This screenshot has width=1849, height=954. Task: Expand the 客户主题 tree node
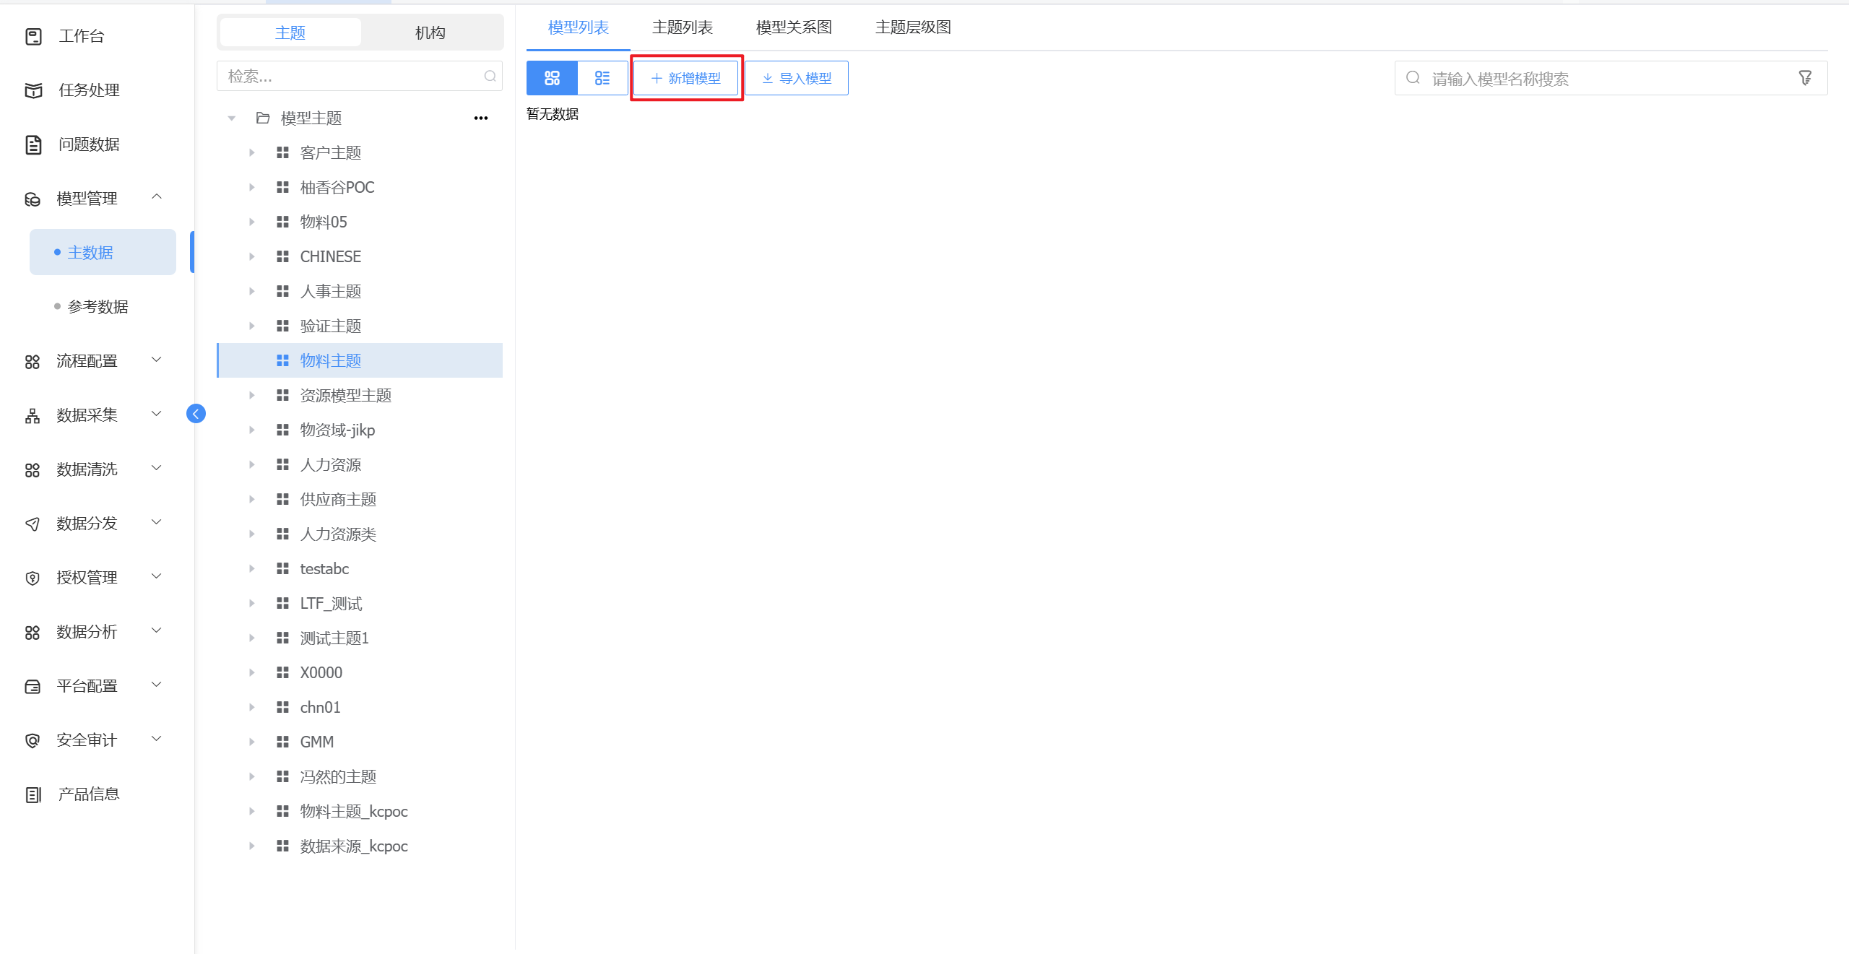(x=251, y=152)
